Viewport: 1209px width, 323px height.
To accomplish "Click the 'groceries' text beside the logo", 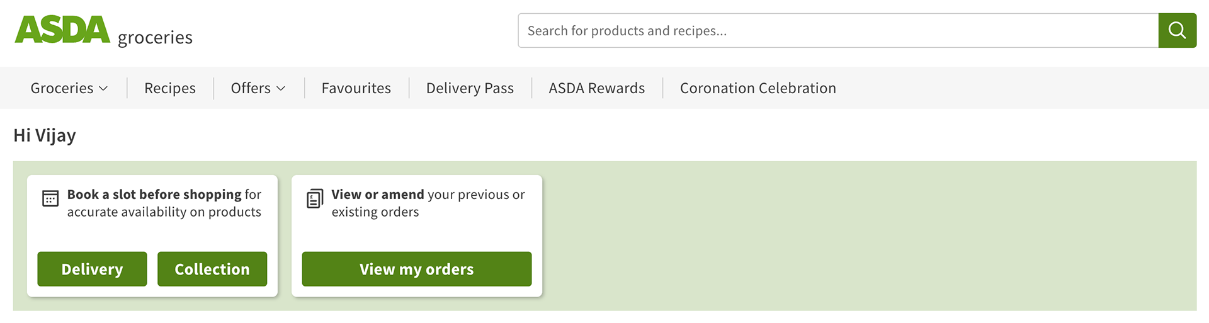I will coord(155,38).
